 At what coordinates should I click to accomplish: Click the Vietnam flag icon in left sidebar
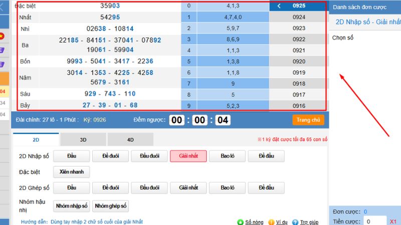pyautogui.click(x=3, y=36)
